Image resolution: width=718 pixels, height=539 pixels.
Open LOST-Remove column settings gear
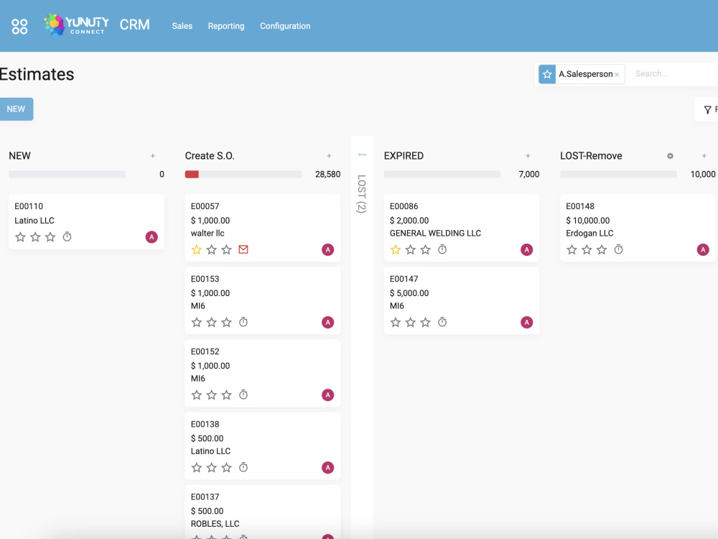click(670, 156)
